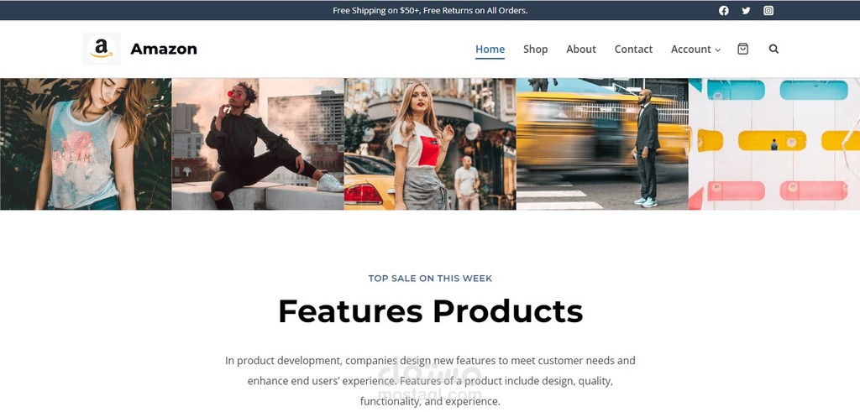
Task: Click the search magnifier icon
Action: pos(773,49)
